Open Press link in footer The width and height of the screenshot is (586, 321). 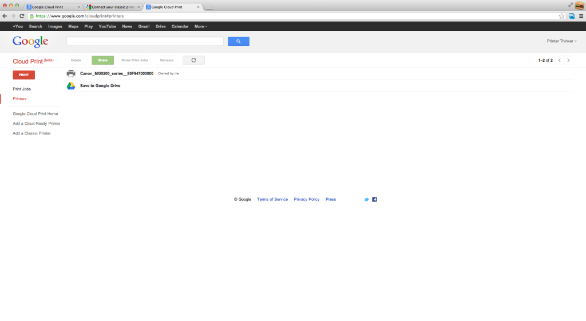click(331, 200)
